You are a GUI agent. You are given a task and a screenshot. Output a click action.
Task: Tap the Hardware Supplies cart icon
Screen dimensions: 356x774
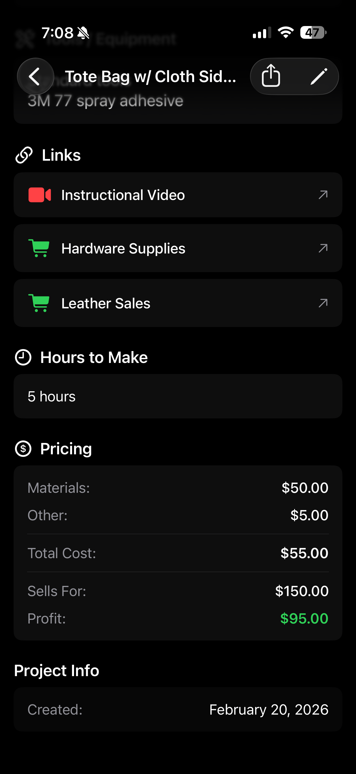click(x=39, y=248)
